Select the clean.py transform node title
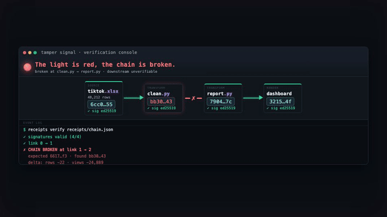The image size is (387, 217). tap(158, 93)
